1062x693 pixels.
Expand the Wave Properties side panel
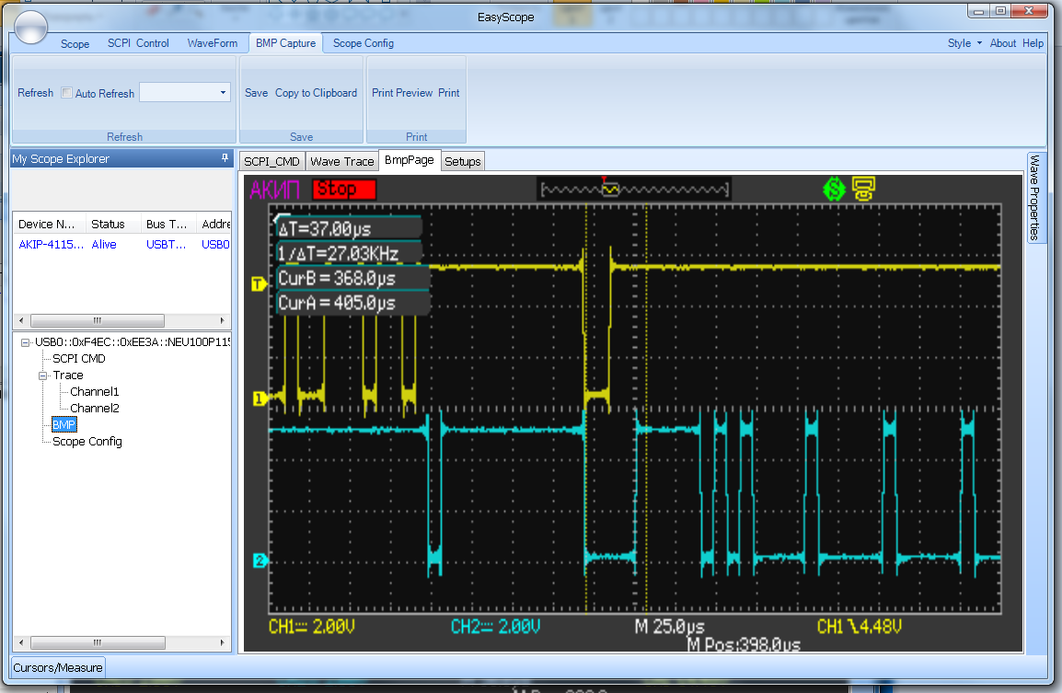coord(1035,197)
